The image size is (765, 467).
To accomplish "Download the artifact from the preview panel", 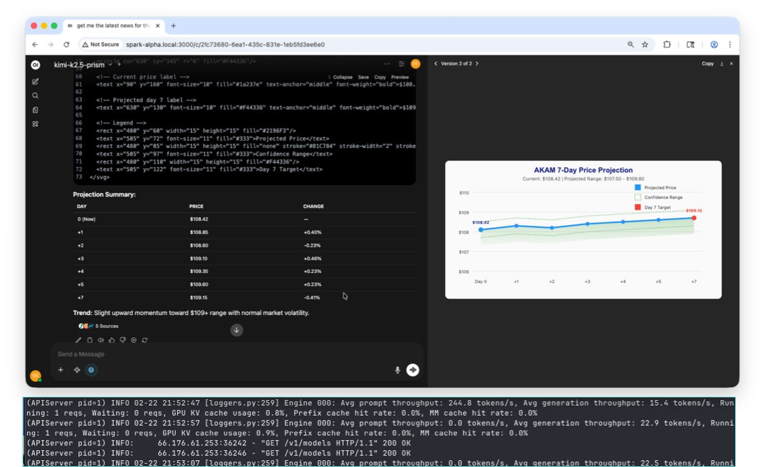I will 721,64.
